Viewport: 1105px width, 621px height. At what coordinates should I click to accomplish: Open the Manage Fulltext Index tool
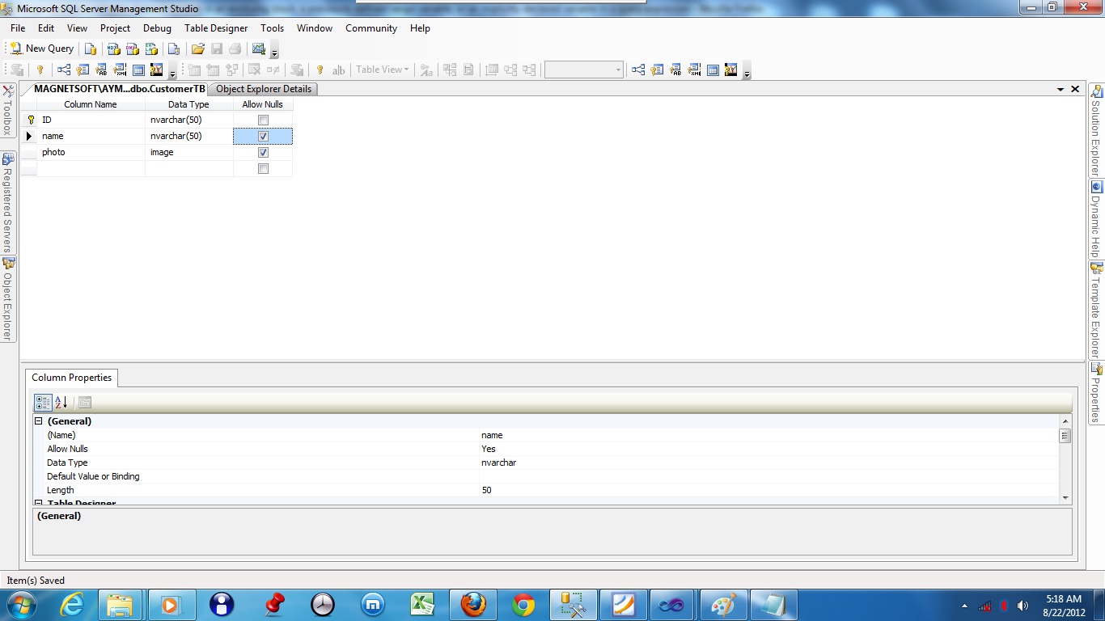pos(100,70)
